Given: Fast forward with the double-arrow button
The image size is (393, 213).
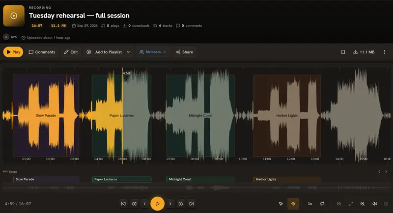Looking at the screenshot, I should 181,204.
